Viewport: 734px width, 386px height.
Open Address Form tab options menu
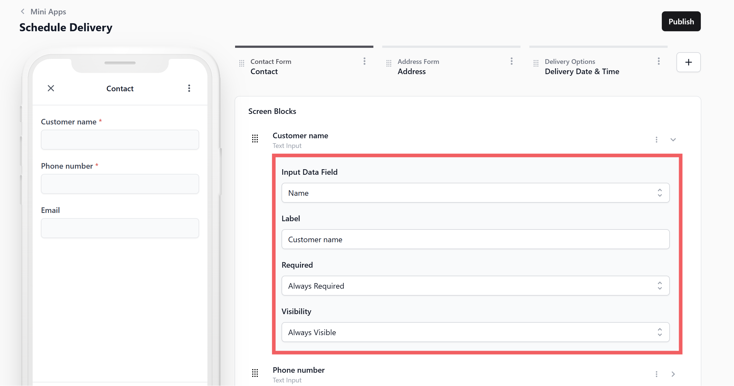coord(511,61)
